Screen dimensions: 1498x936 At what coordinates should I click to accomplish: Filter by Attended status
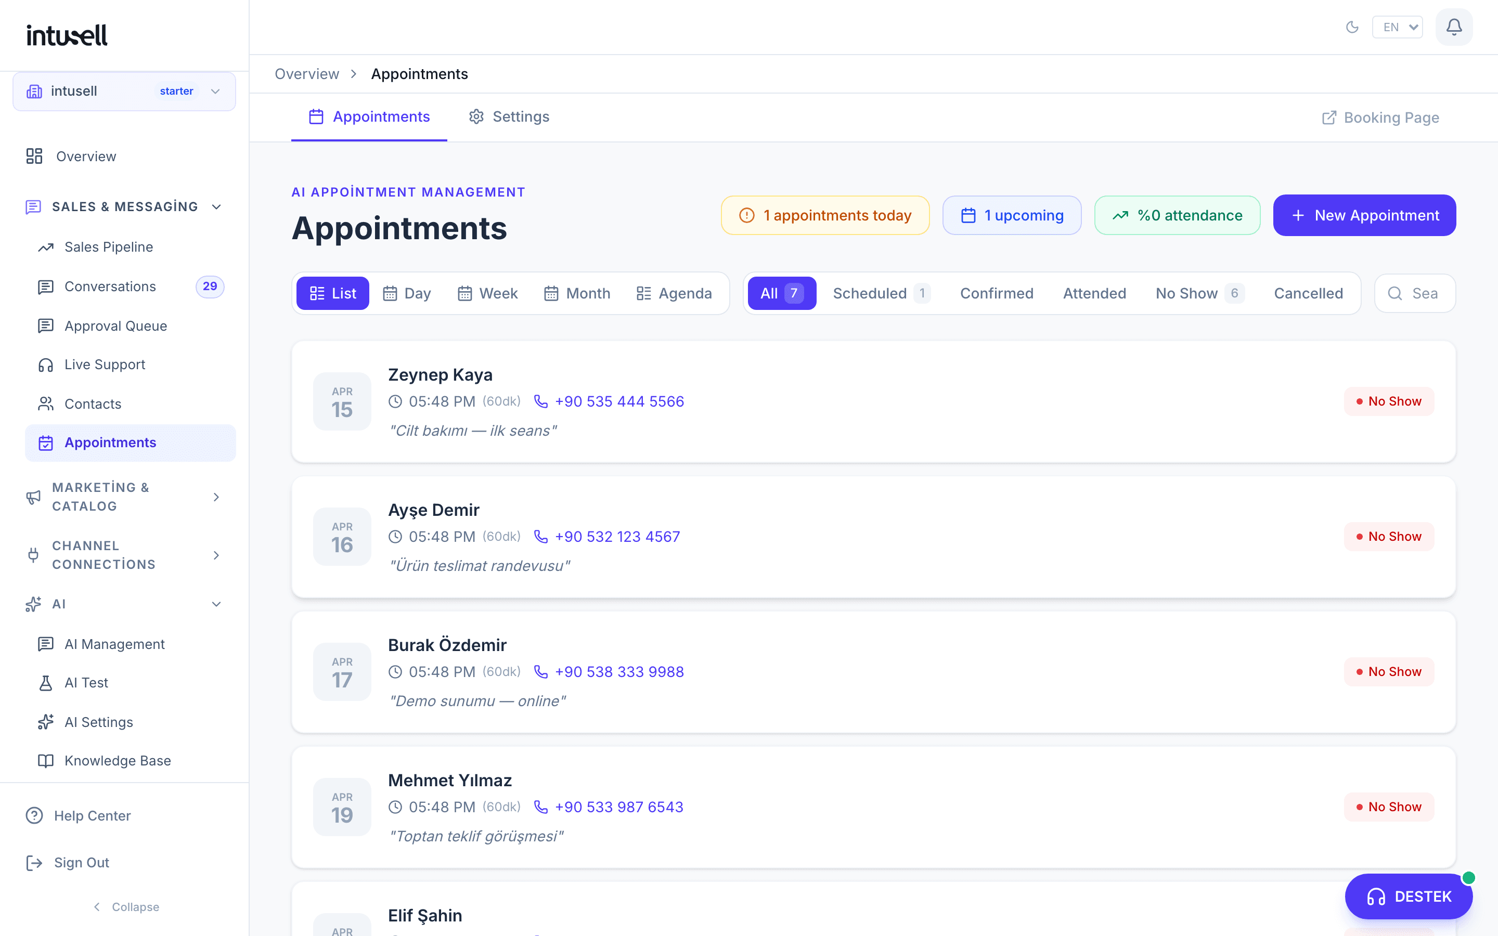[1094, 293]
